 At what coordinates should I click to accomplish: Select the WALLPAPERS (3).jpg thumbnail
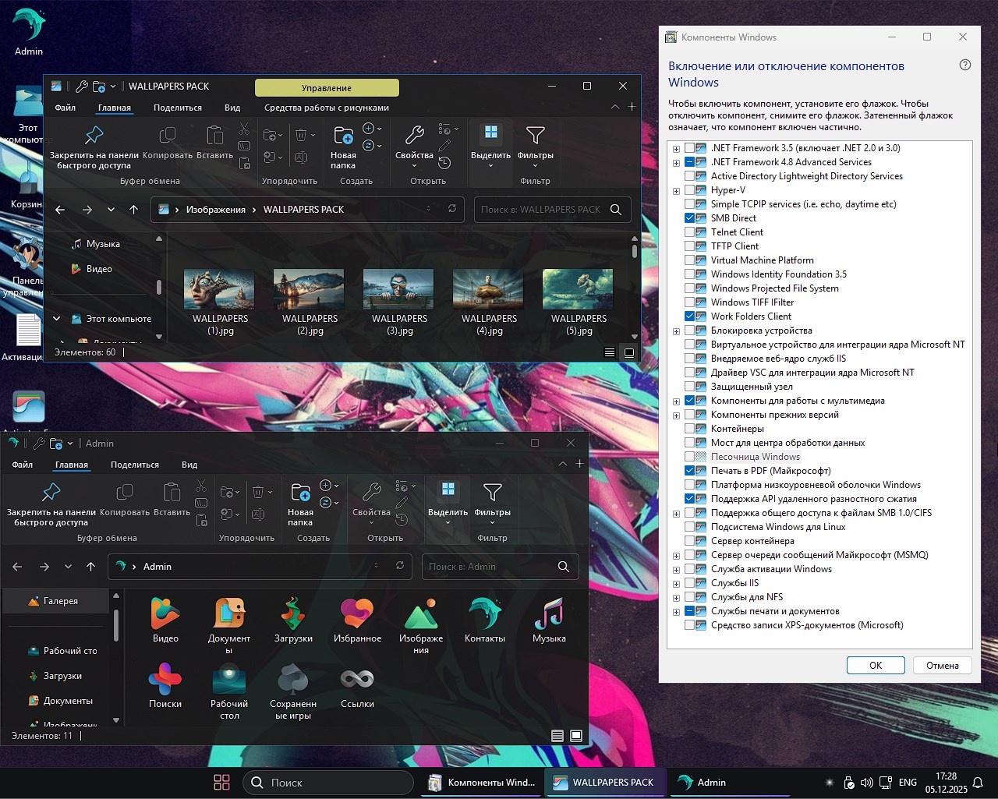[398, 289]
